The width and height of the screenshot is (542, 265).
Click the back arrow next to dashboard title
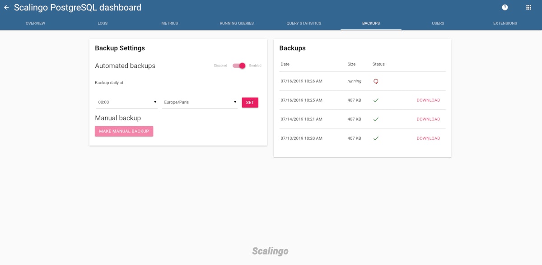[x=6, y=7]
